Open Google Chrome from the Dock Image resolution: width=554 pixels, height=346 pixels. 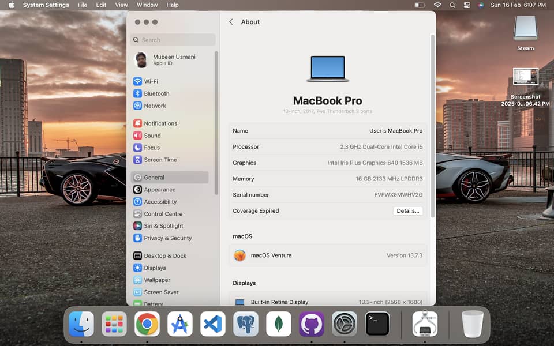coord(147,324)
